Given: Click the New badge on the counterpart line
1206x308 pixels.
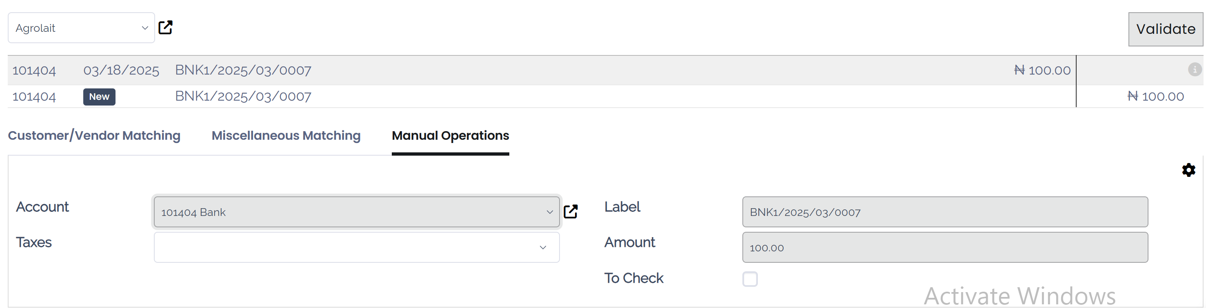Looking at the screenshot, I should coord(99,97).
